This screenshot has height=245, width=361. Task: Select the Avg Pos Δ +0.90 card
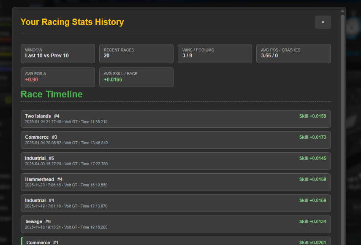tap(58, 78)
